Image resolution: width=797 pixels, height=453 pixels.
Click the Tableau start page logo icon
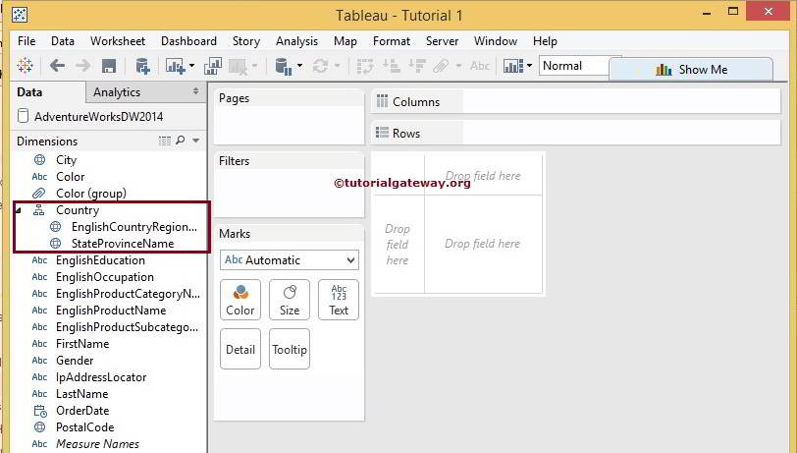point(25,66)
